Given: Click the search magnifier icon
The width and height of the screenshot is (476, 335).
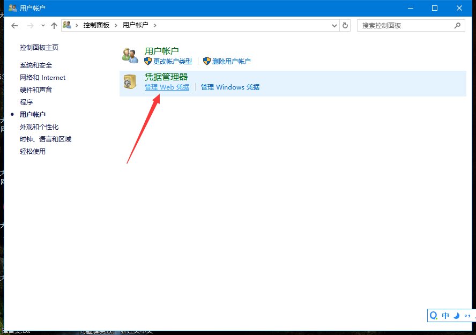Looking at the screenshot, I should [x=457, y=26].
